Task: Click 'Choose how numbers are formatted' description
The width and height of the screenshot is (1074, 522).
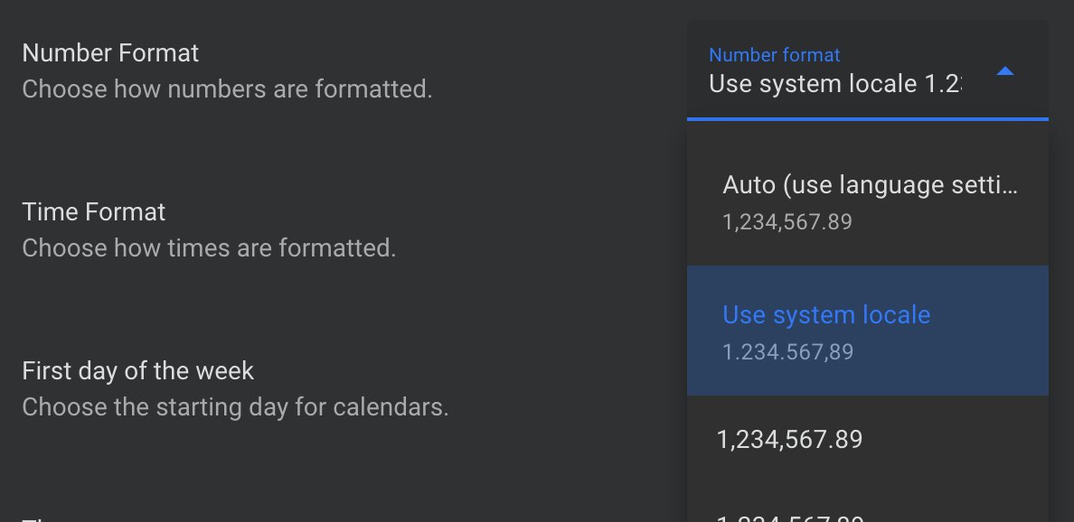Action: pyautogui.click(x=227, y=89)
